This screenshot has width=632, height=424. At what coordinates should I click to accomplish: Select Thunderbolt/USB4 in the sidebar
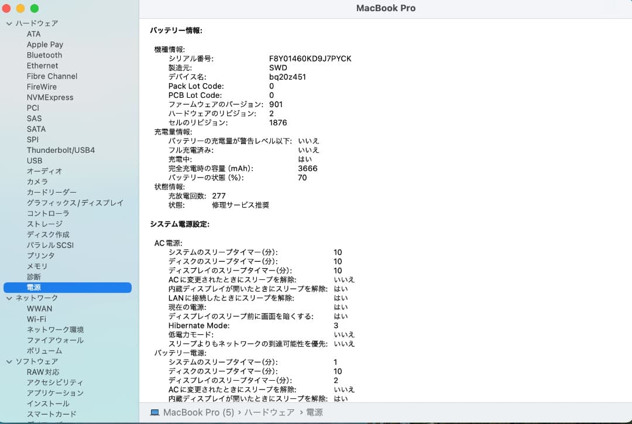(x=61, y=150)
